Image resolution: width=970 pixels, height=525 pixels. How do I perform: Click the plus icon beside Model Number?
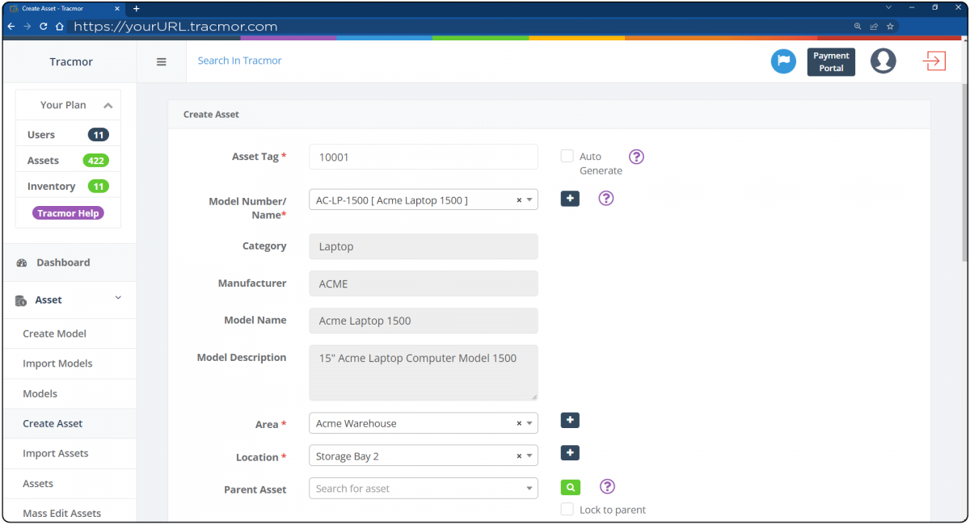pyautogui.click(x=570, y=198)
